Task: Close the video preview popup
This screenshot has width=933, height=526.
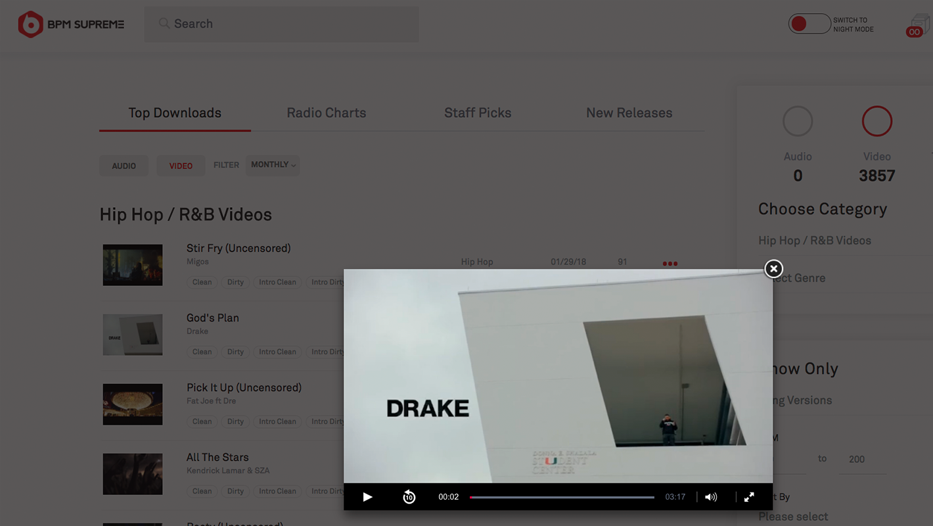Action: point(773,268)
